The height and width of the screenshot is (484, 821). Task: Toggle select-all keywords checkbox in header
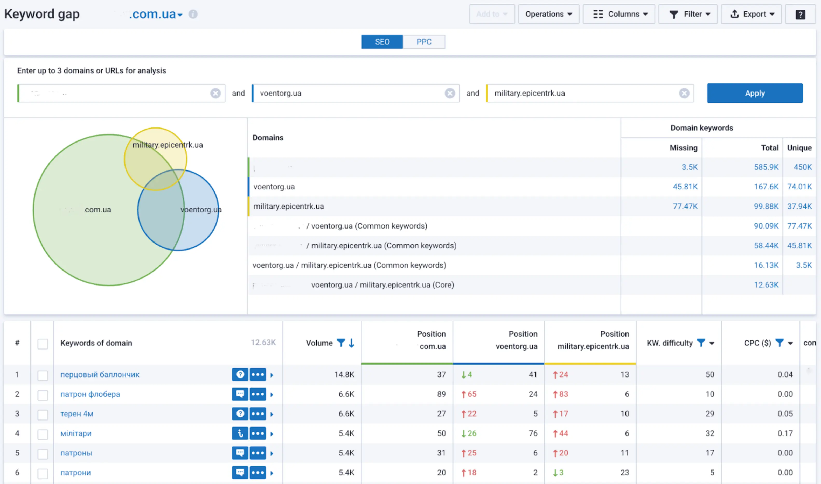tap(43, 344)
